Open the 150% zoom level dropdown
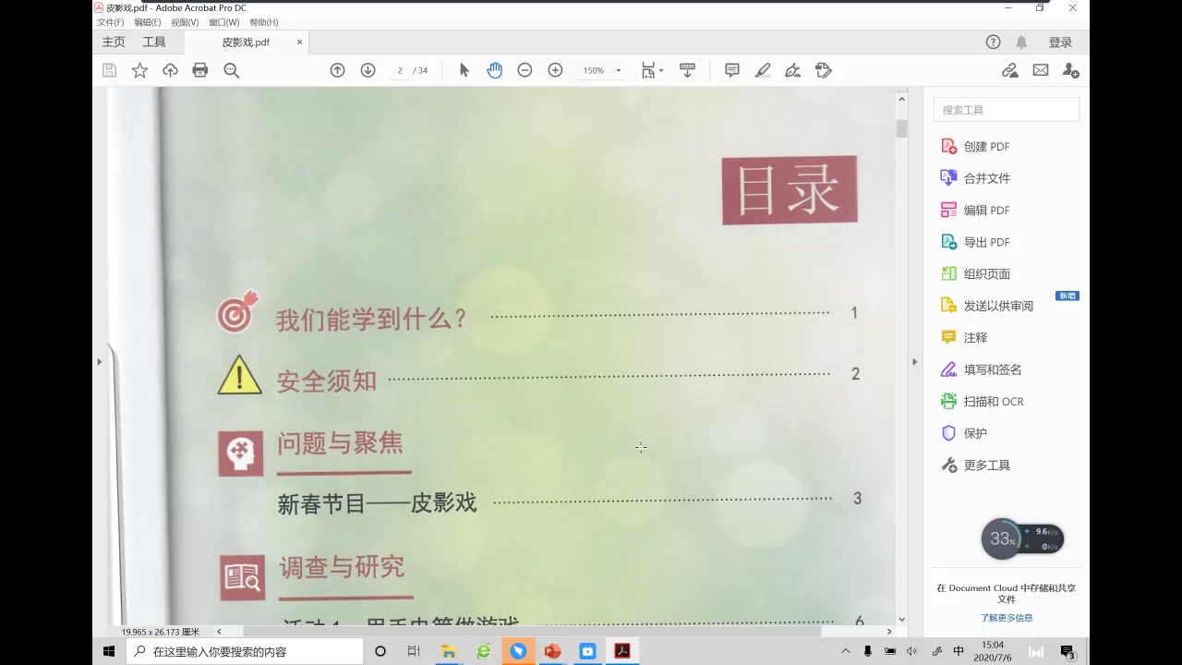The image size is (1182, 665). point(601,69)
